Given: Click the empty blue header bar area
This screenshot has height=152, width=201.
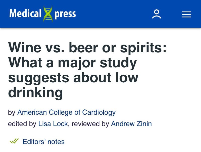Looking at the screenshot, I should (x=113, y=14).
